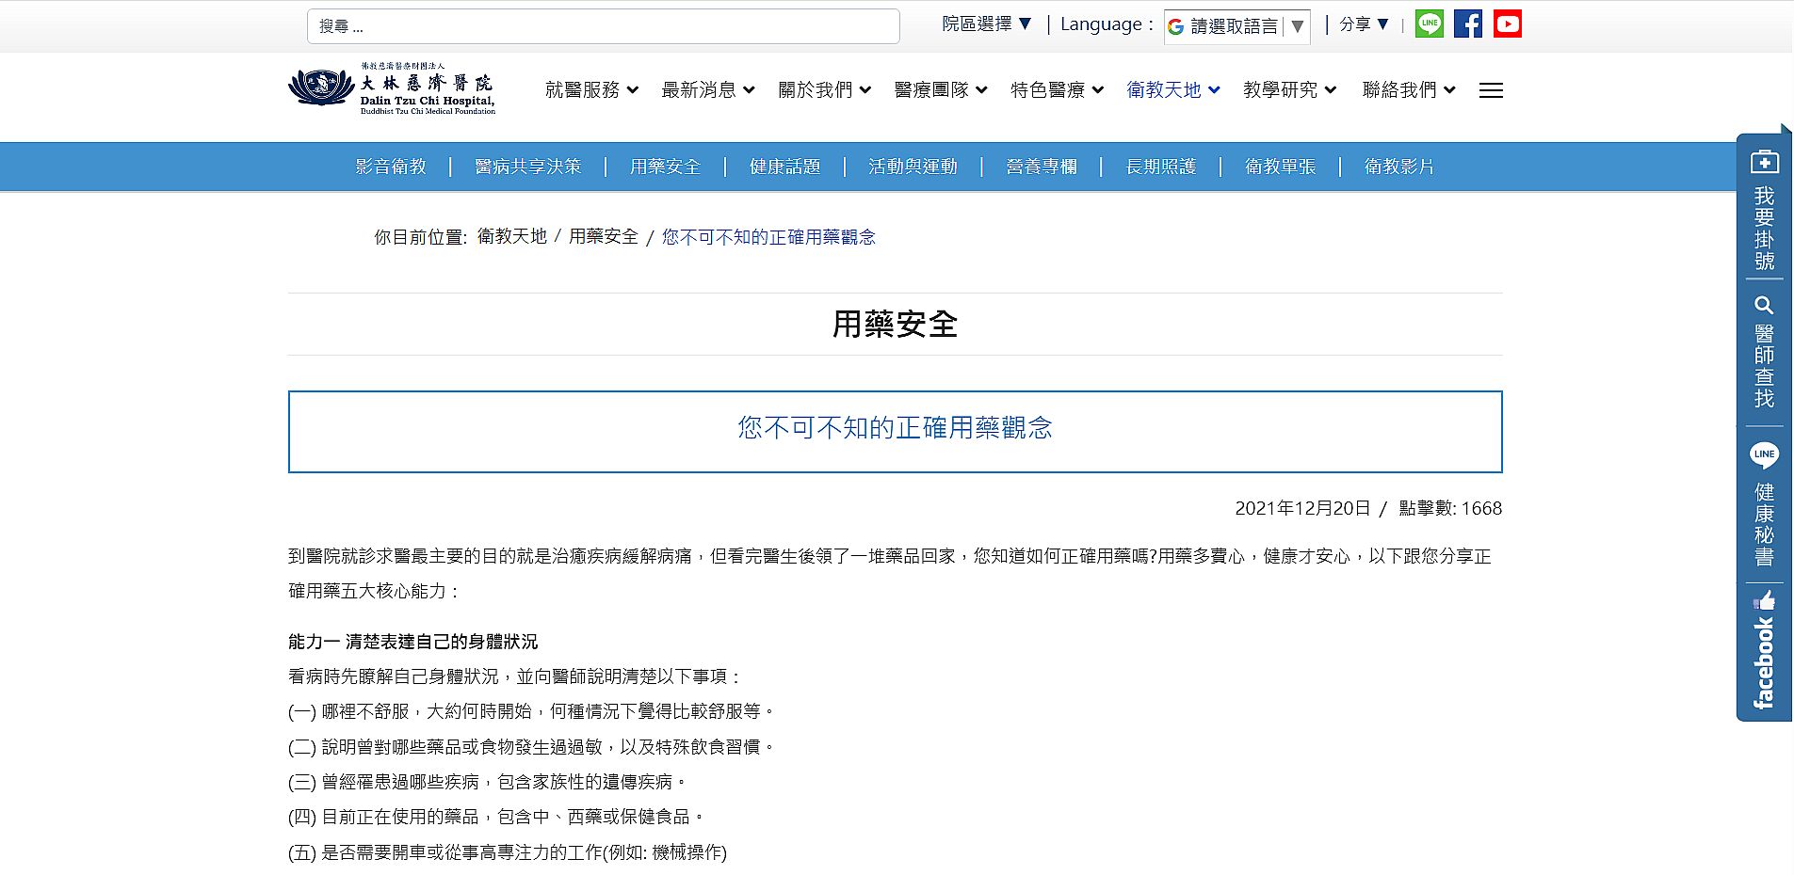Viewport: 1794px width, 875px height.
Task: Open the YouTube icon in top bar
Action: 1507,24
